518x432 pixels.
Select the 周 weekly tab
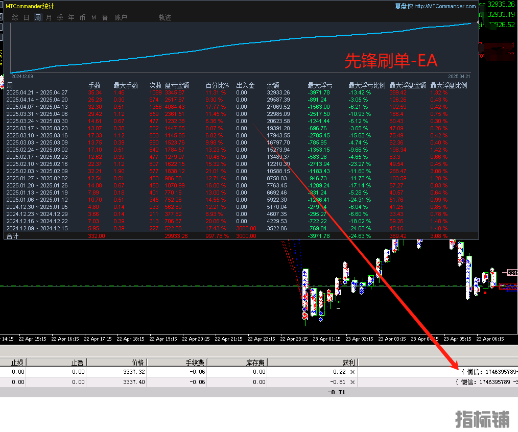pyautogui.click(x=38, y=17)
